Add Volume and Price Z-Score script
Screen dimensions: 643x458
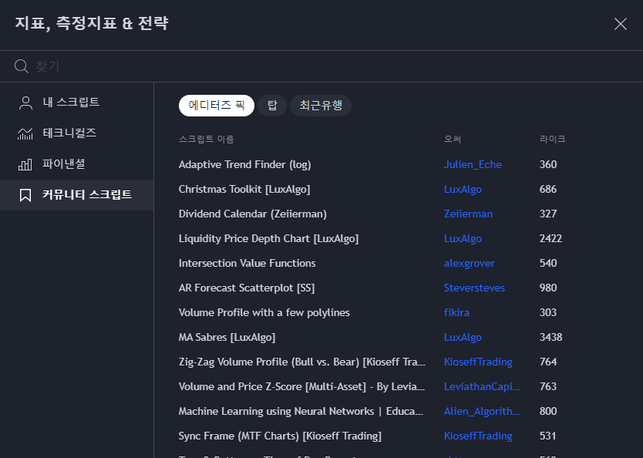301,386
